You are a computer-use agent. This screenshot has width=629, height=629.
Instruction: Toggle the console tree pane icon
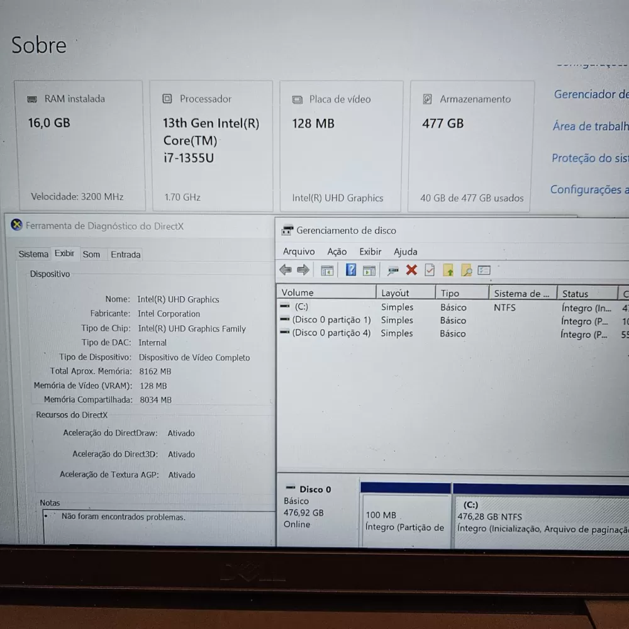coord(327,270)
